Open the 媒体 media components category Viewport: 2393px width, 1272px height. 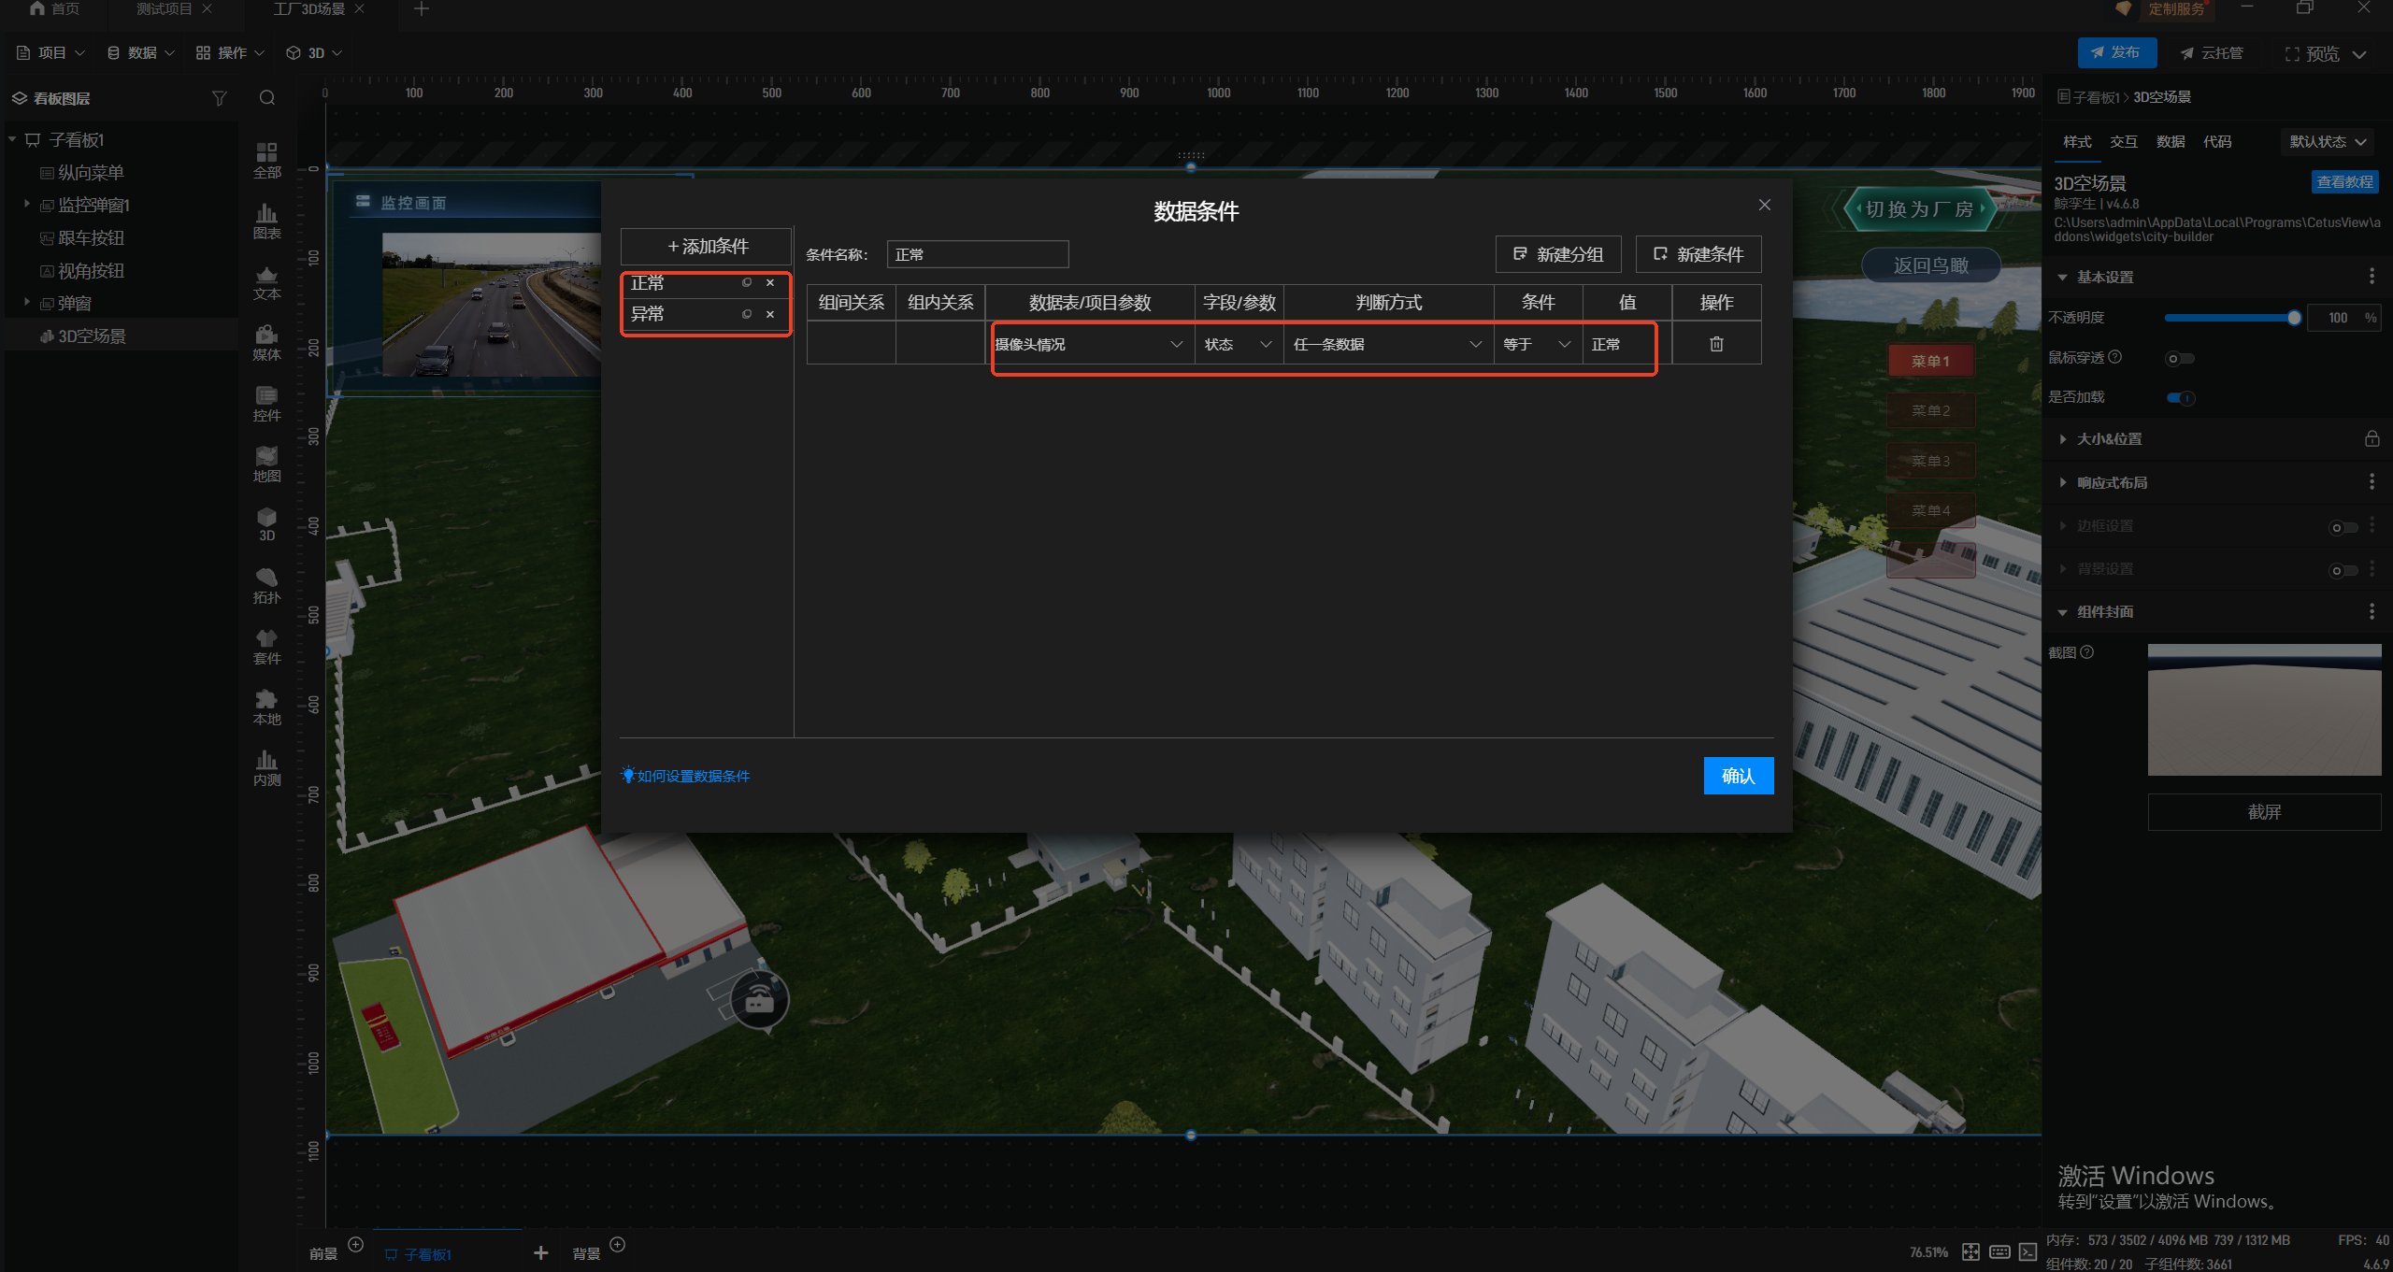pyautogui.click(x=266, y=342)
